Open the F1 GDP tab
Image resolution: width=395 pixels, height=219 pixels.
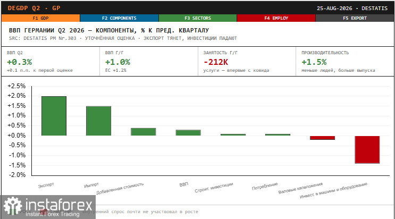(x=40, y=18)
